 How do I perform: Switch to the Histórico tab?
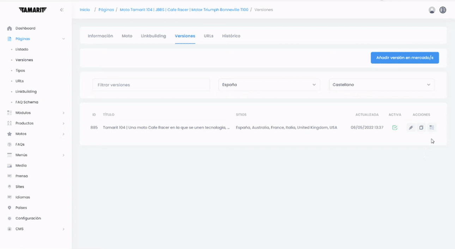231,36
